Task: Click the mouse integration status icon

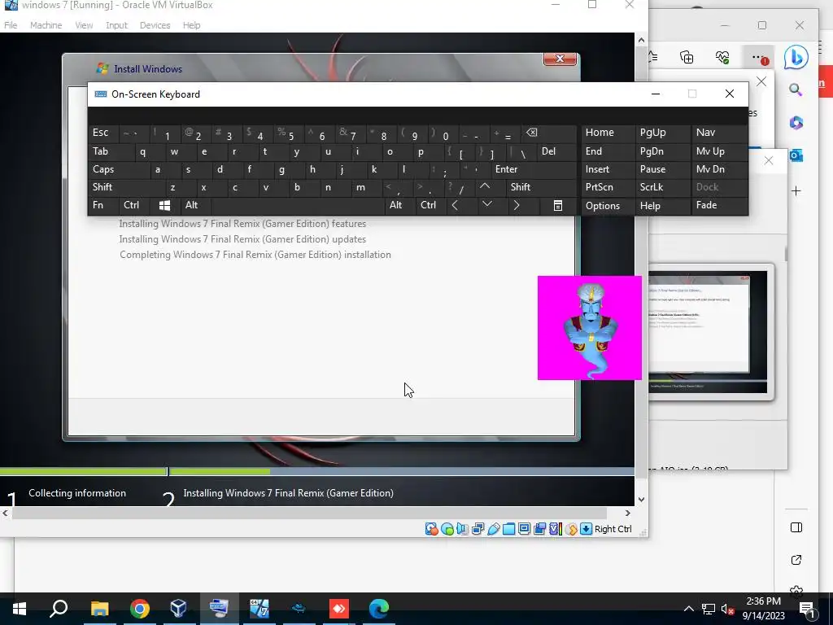Action: [570, 529]
